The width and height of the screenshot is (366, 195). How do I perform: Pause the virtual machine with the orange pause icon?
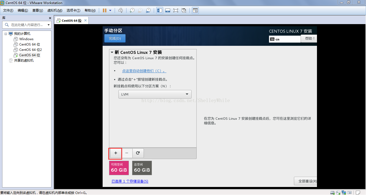pyautogui.click(x=104, y=10)
